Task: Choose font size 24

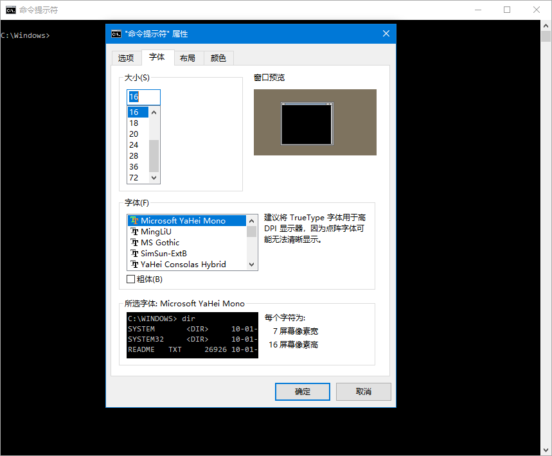Action: coord(138,145)
